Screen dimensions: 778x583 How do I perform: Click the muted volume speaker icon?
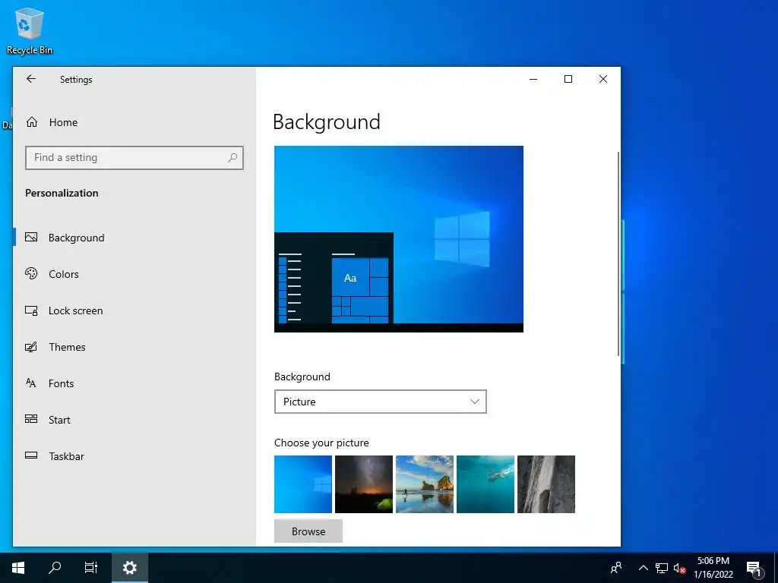[680, 568]
